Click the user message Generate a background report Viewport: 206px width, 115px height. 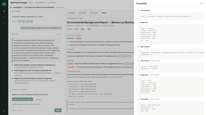pos(41,28)
